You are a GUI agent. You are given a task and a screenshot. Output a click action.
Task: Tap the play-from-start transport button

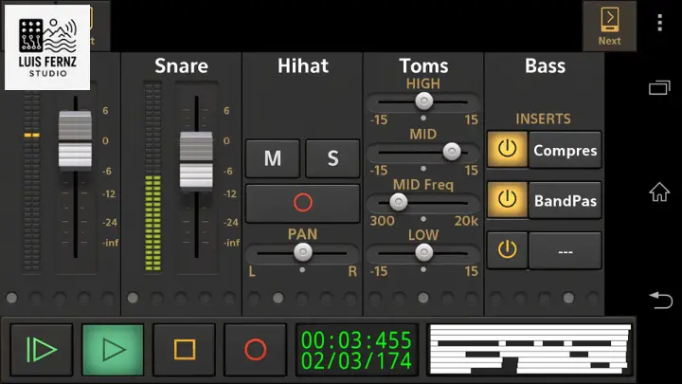click(42, 350)
